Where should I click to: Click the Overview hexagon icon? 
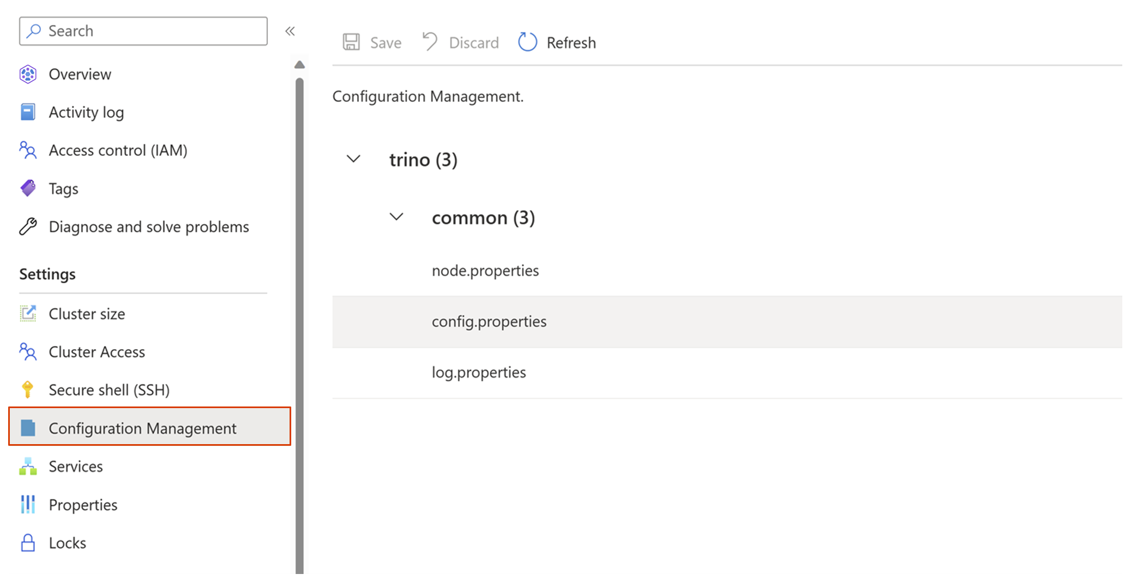point(28,74)
